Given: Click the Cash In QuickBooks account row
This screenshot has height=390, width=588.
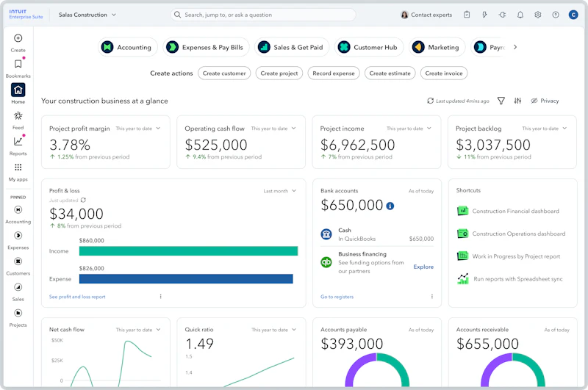Looking at the screenshot, I should [x=377, y=234].
